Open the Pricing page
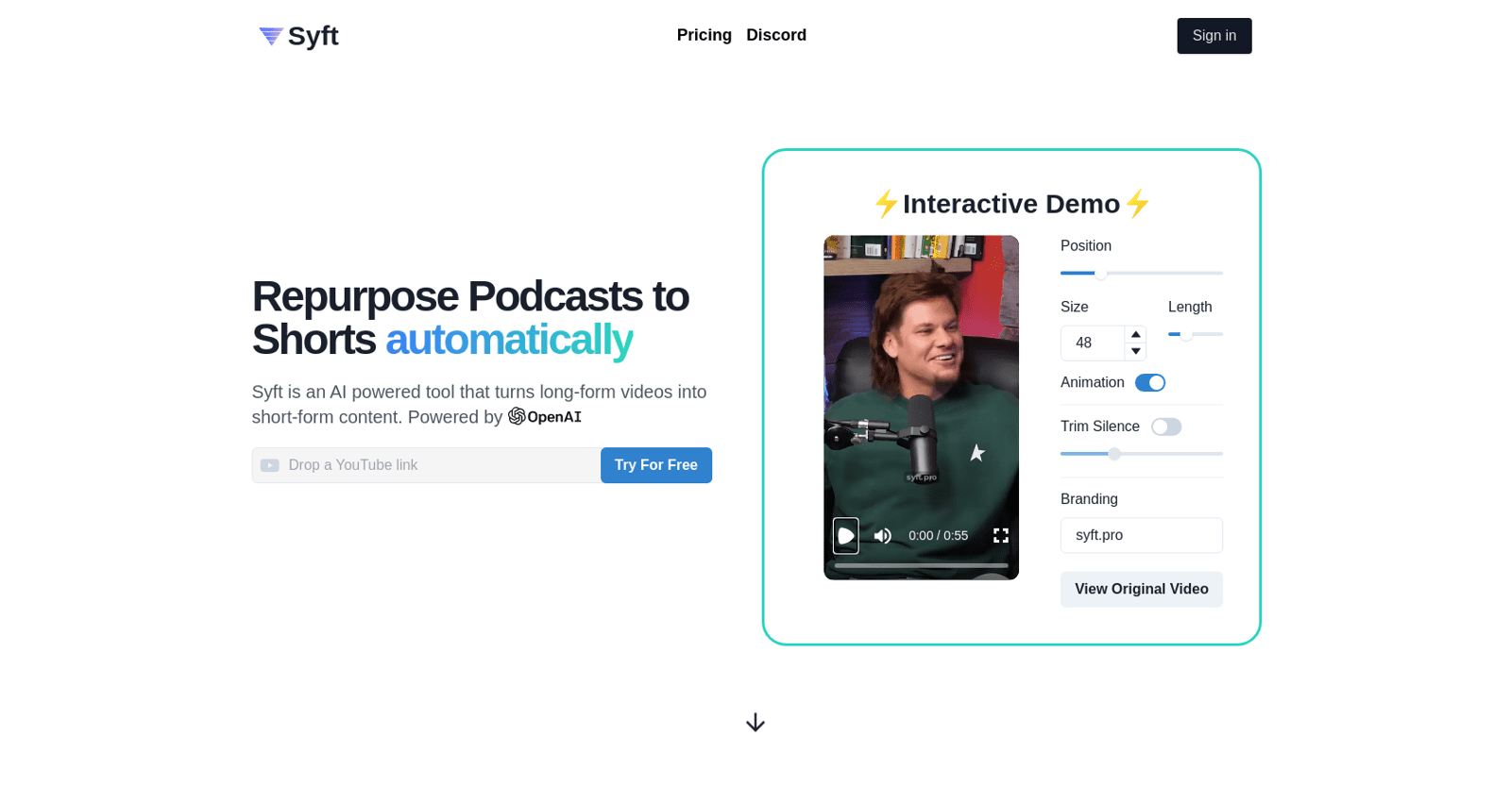 pos(704,35)
